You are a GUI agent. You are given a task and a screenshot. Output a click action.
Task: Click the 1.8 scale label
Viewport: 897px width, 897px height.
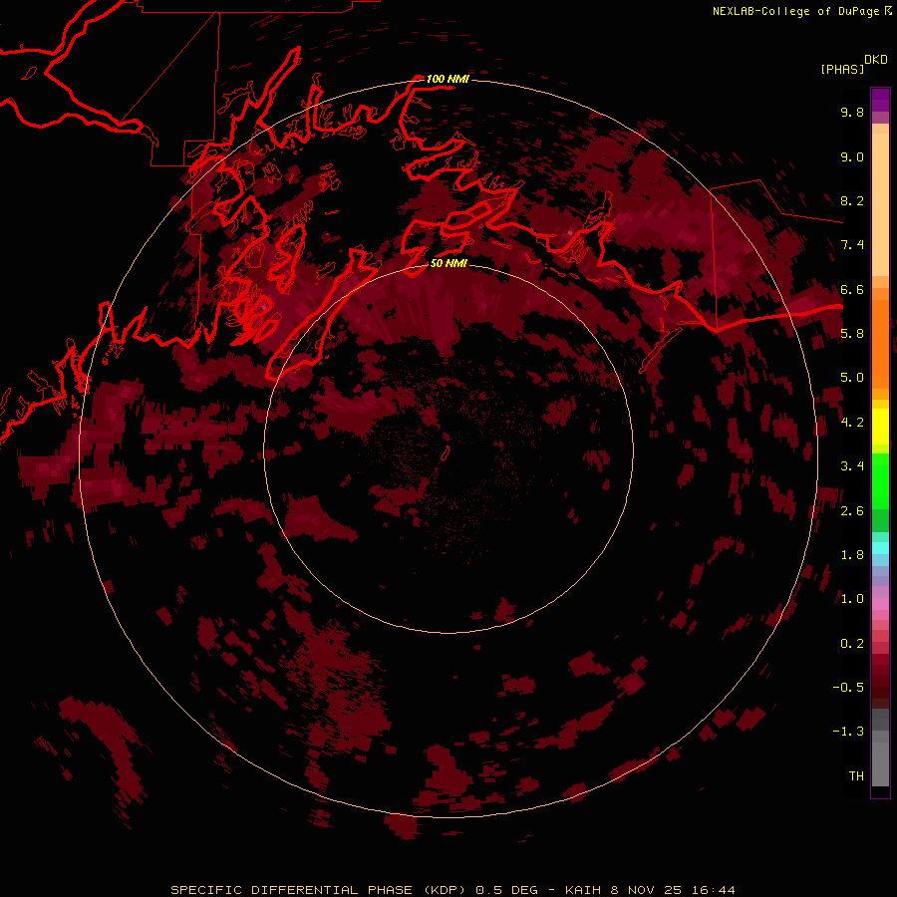tap(852, 555)
